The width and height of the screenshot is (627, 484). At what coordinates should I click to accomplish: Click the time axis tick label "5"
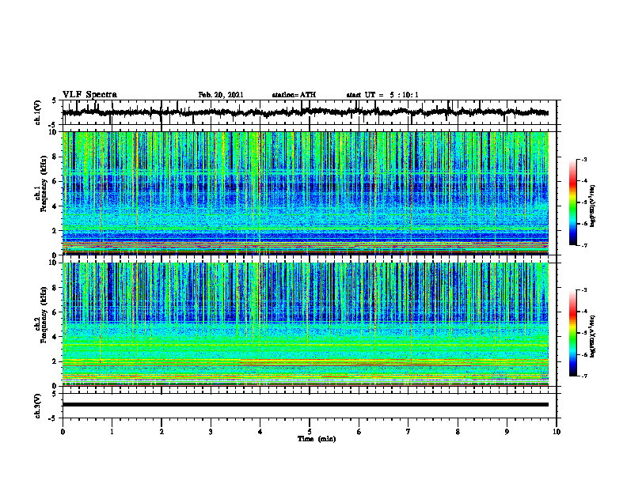coord(310,432)
